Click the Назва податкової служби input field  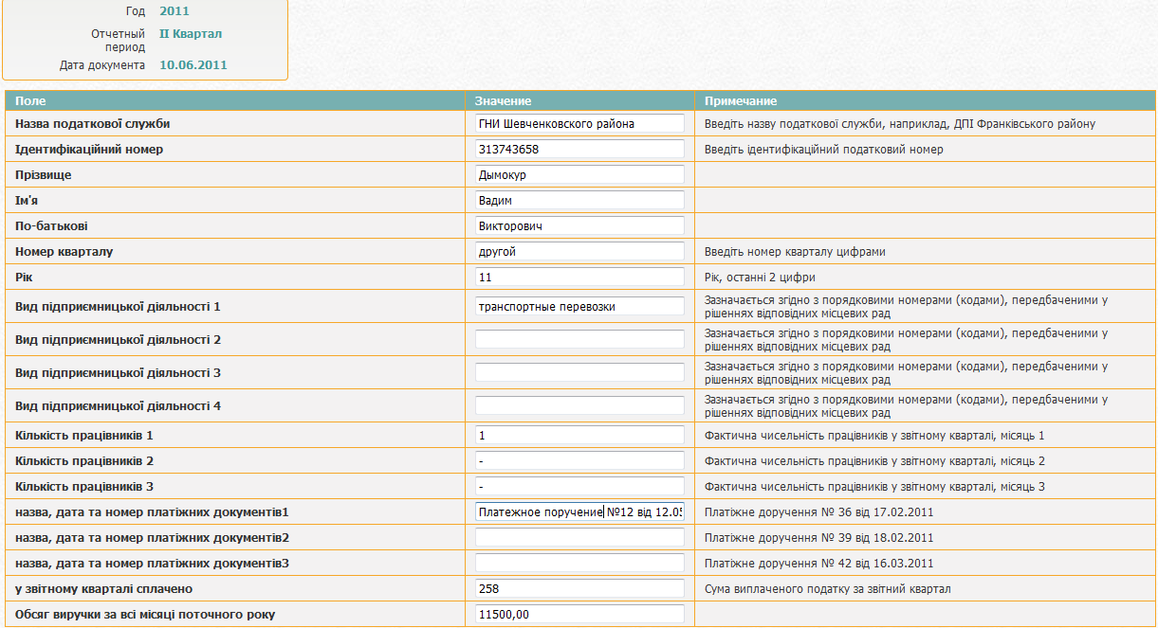click(x=579, y=123)
